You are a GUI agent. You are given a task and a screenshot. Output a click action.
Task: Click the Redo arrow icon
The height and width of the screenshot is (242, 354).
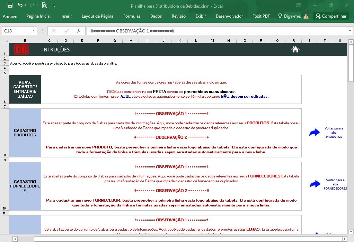32,5
